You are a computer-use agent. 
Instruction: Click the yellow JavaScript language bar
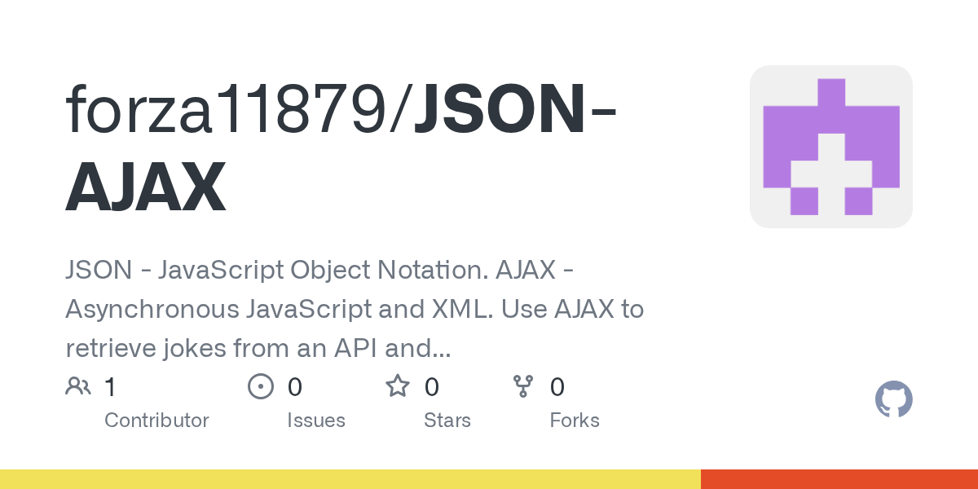click(350, 479)
